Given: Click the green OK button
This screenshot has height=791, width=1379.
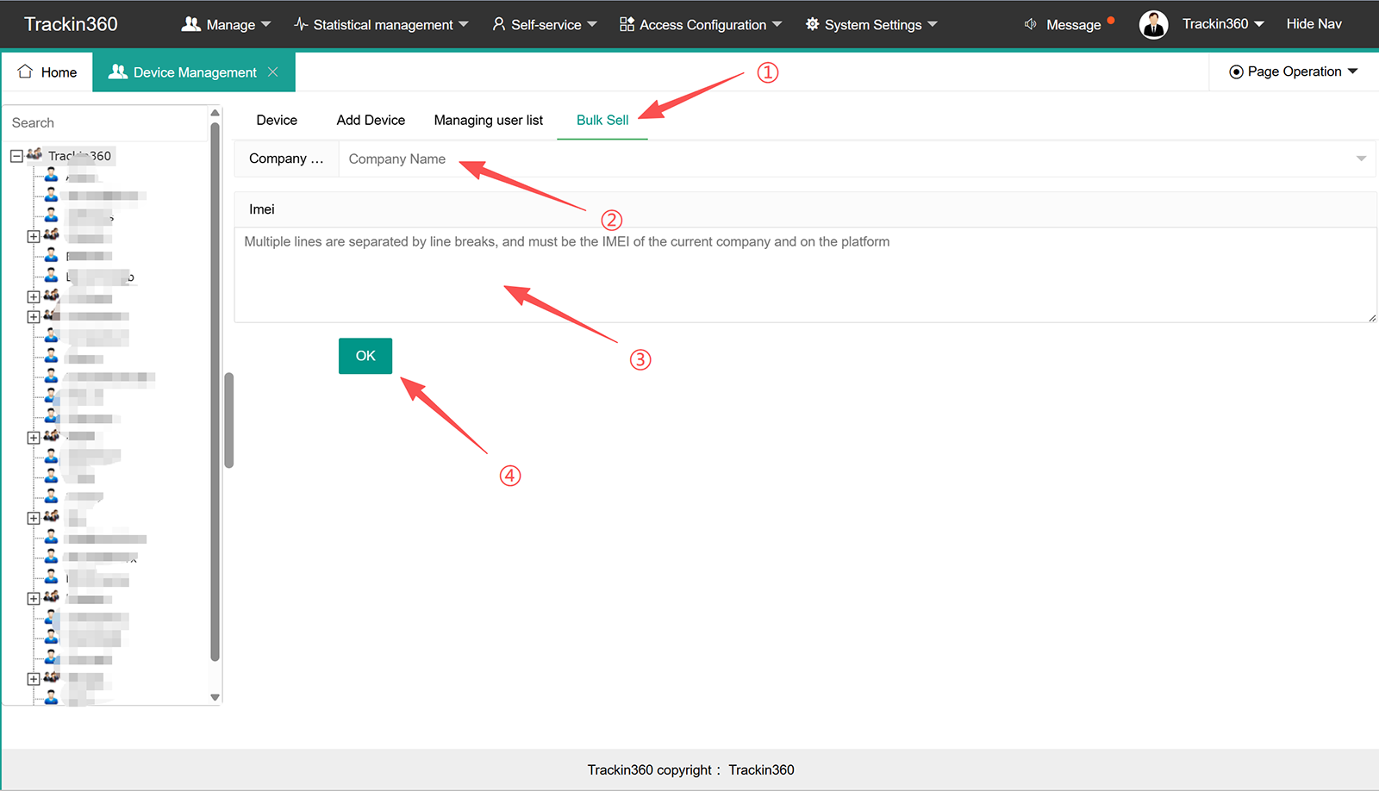Looking at the screenshot, I should (x=365, y=356).
